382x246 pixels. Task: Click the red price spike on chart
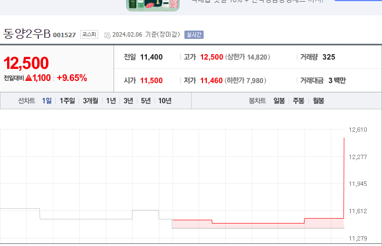point(344,178)
